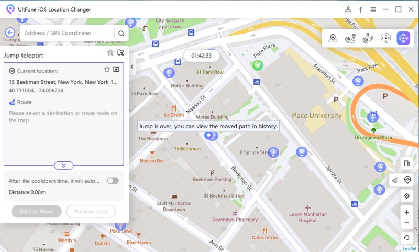Select two-spot movement mode icon
The width and height of the screenshot is (419, 252).
350,38
